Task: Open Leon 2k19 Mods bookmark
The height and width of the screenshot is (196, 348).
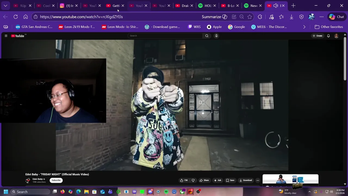Action: tap(77, 27)
